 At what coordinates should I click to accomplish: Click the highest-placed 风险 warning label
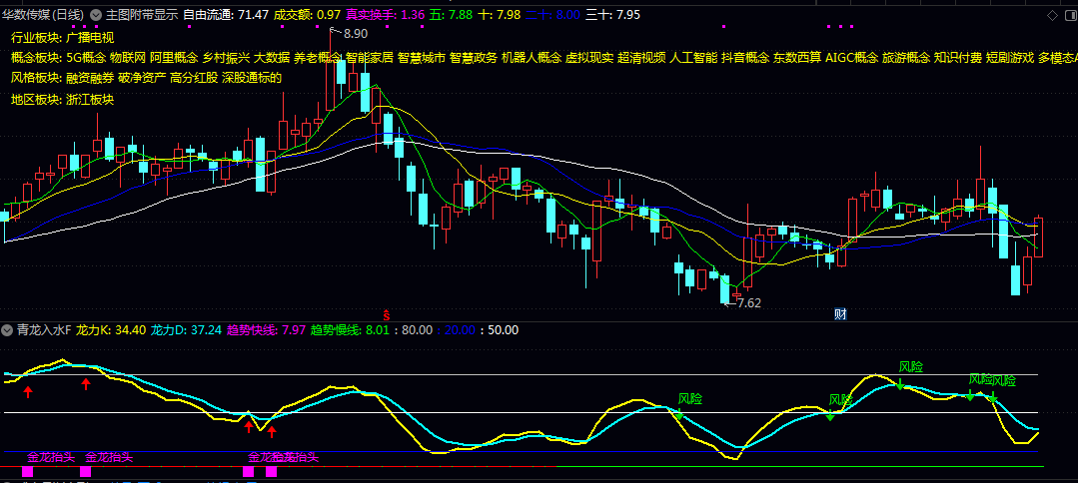911,366
